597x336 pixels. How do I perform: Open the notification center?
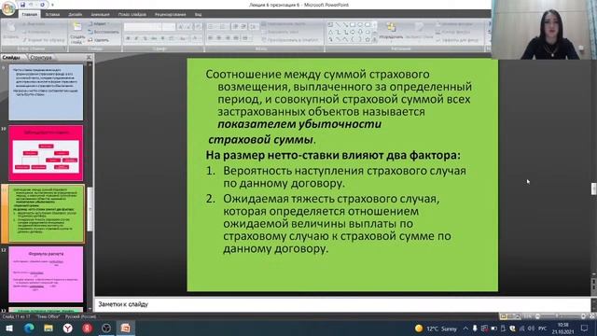click(x=585, y=328)
